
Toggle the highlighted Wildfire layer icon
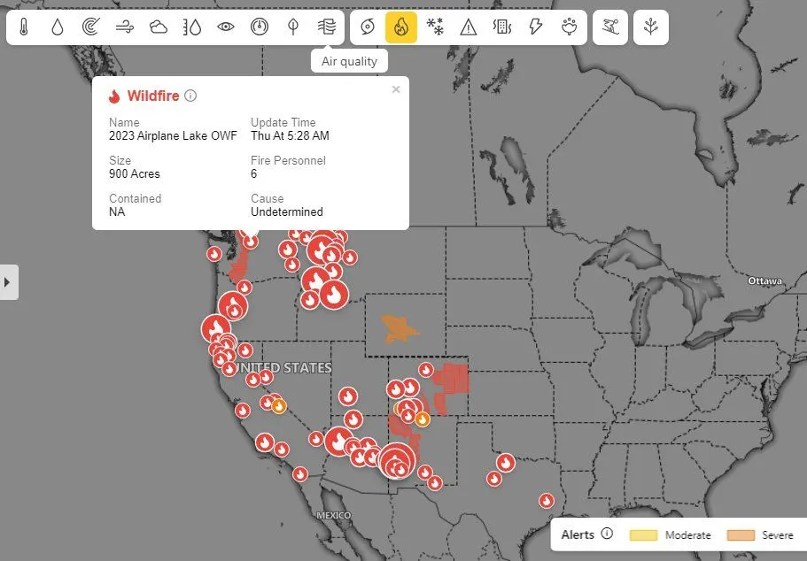click(401, 27)
